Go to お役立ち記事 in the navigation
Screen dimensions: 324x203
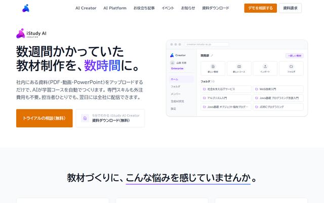[144, 8]
